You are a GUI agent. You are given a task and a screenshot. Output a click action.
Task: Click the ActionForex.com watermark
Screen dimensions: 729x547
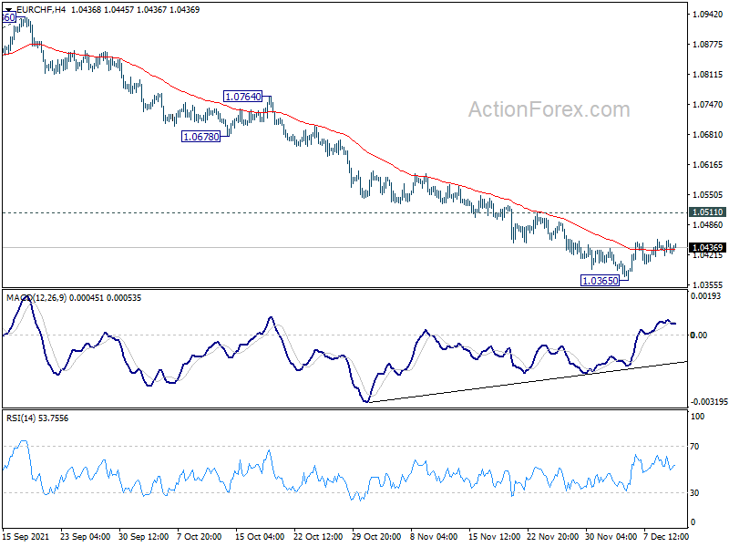click(x=549, y=109)
